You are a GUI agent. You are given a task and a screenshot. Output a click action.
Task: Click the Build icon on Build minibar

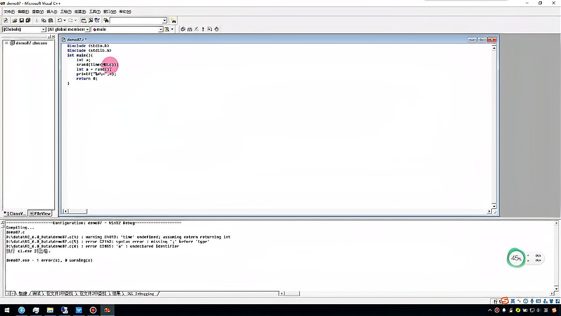pos(190,29)
